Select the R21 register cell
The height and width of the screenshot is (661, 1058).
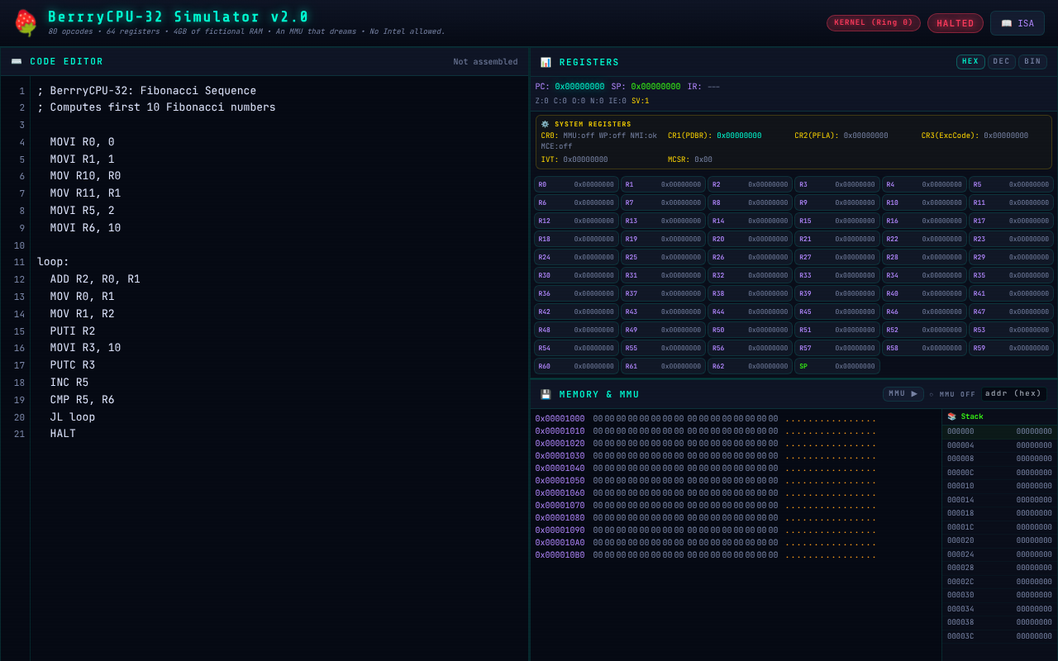click(836, 239)
